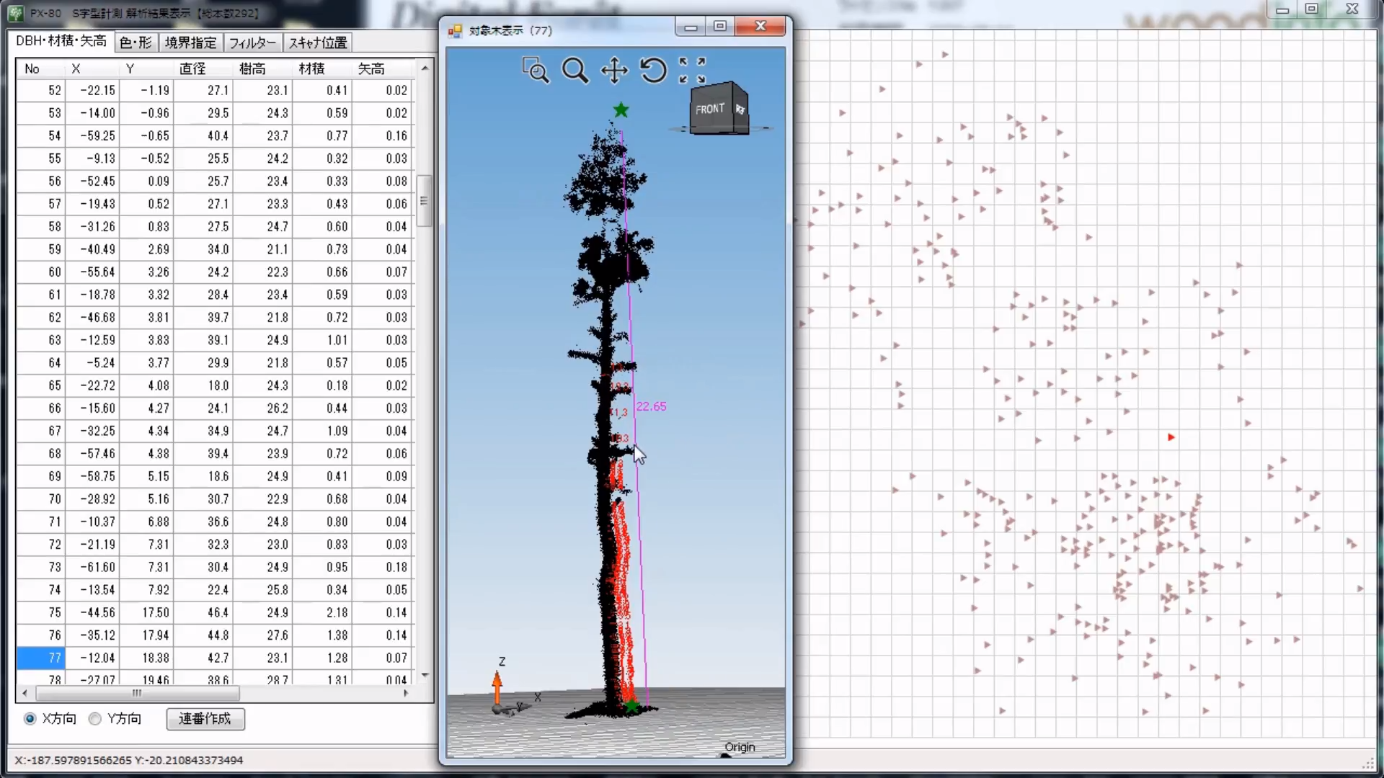The width and height of the screenshot is (1384, 778).
Task: Click the vertical scrollbar thumb of table
Action: click(x=425, y=200)
